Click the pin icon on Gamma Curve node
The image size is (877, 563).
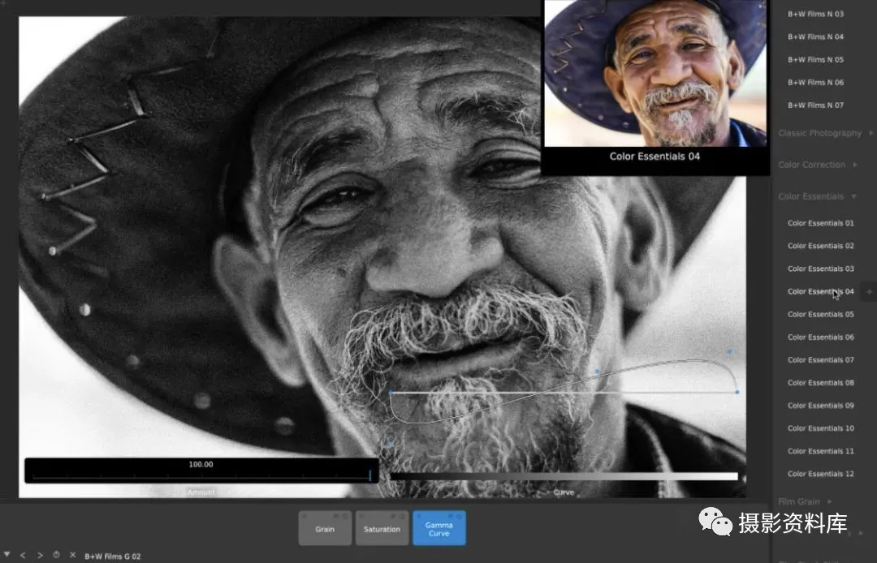point(450,516)
